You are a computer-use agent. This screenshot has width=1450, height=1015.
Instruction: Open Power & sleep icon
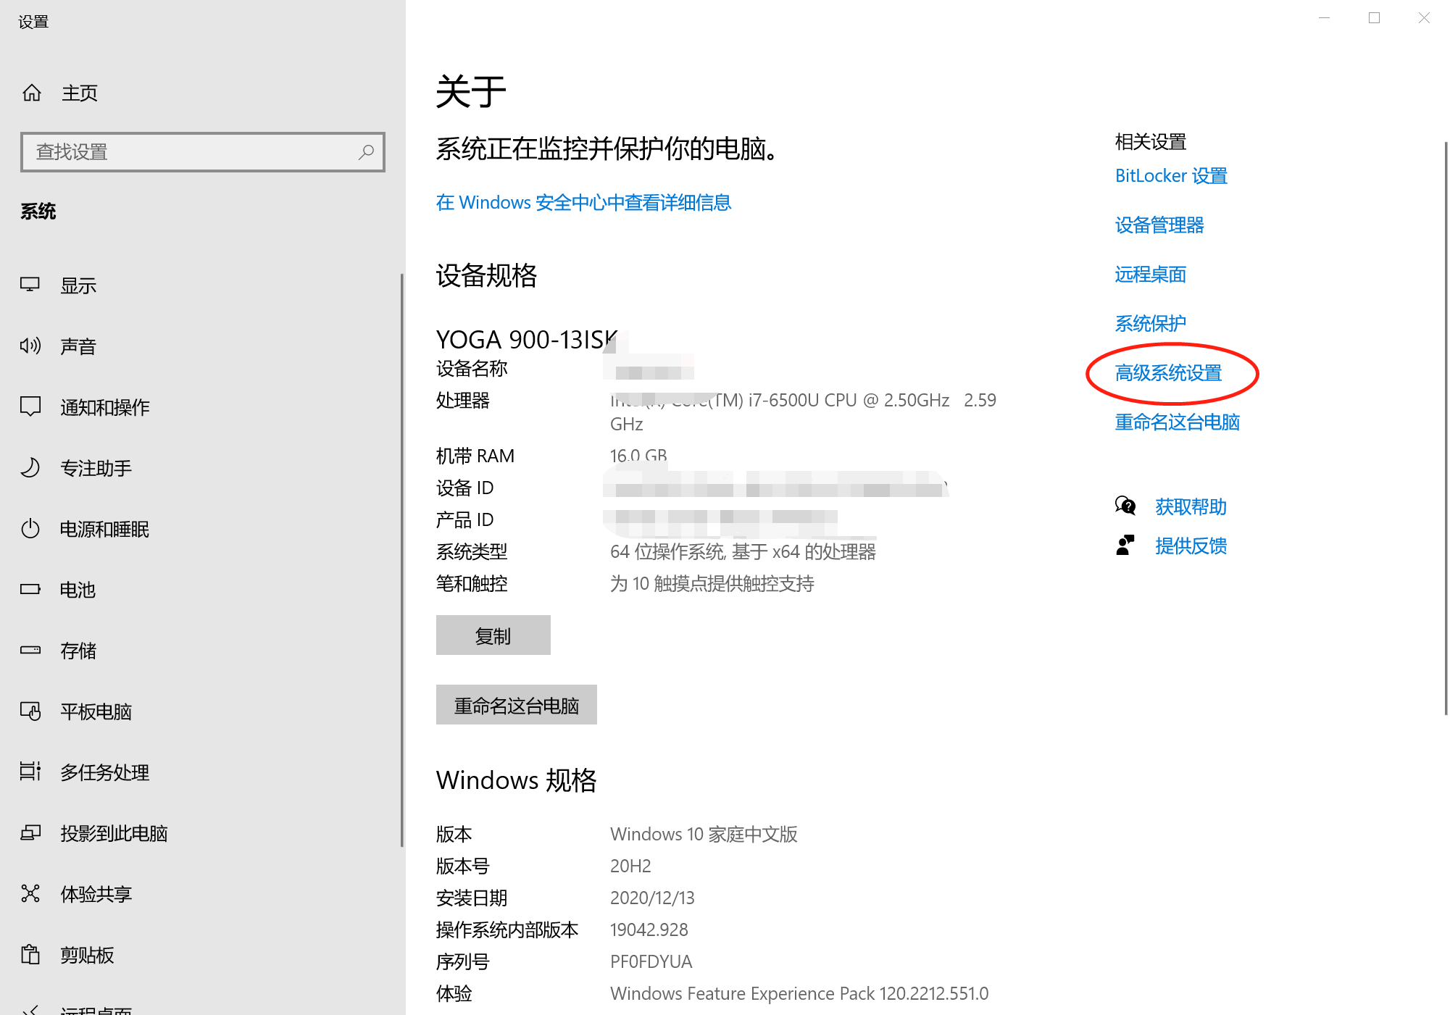30,528
